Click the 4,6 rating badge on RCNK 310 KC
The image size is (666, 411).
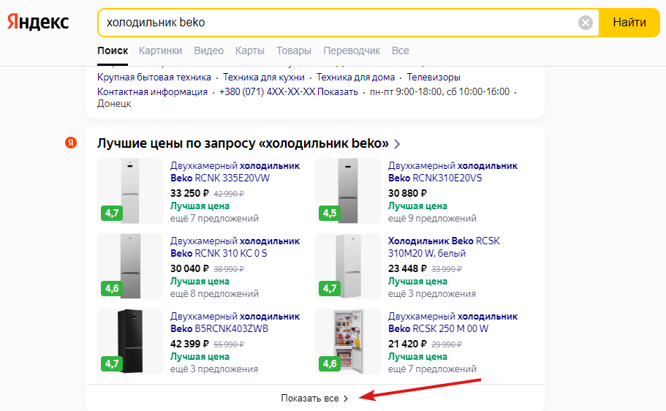pos(112,288)
